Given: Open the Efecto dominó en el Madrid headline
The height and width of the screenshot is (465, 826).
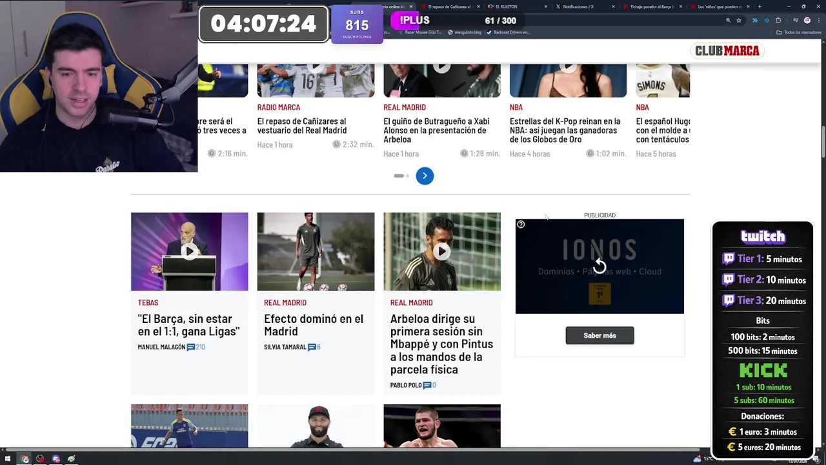Looking at the screenshot, I should click(314, 325).
